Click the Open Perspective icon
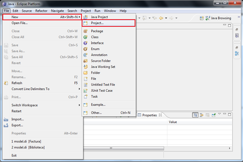Screen dimensions: 243x162 pyautogui.click(x=202, y=18)
